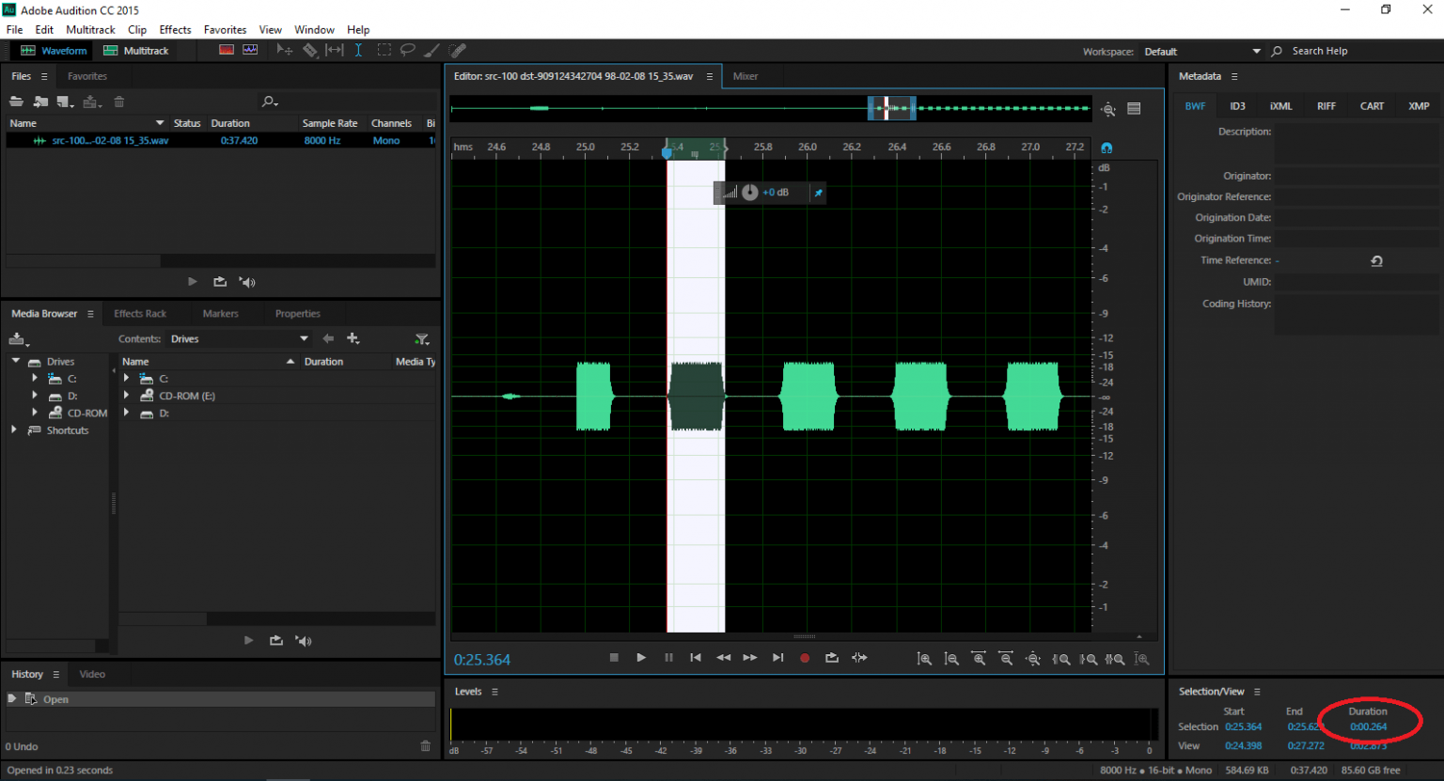Click Open File icon in Files panel
Screen dimensions: 1444x781
16,102
